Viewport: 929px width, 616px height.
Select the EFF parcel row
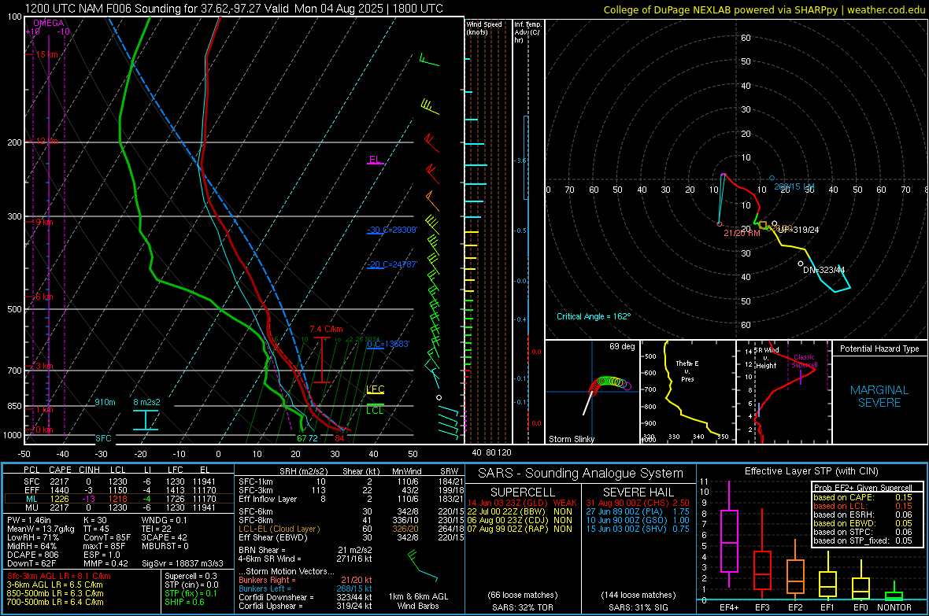tap(120, 490)
